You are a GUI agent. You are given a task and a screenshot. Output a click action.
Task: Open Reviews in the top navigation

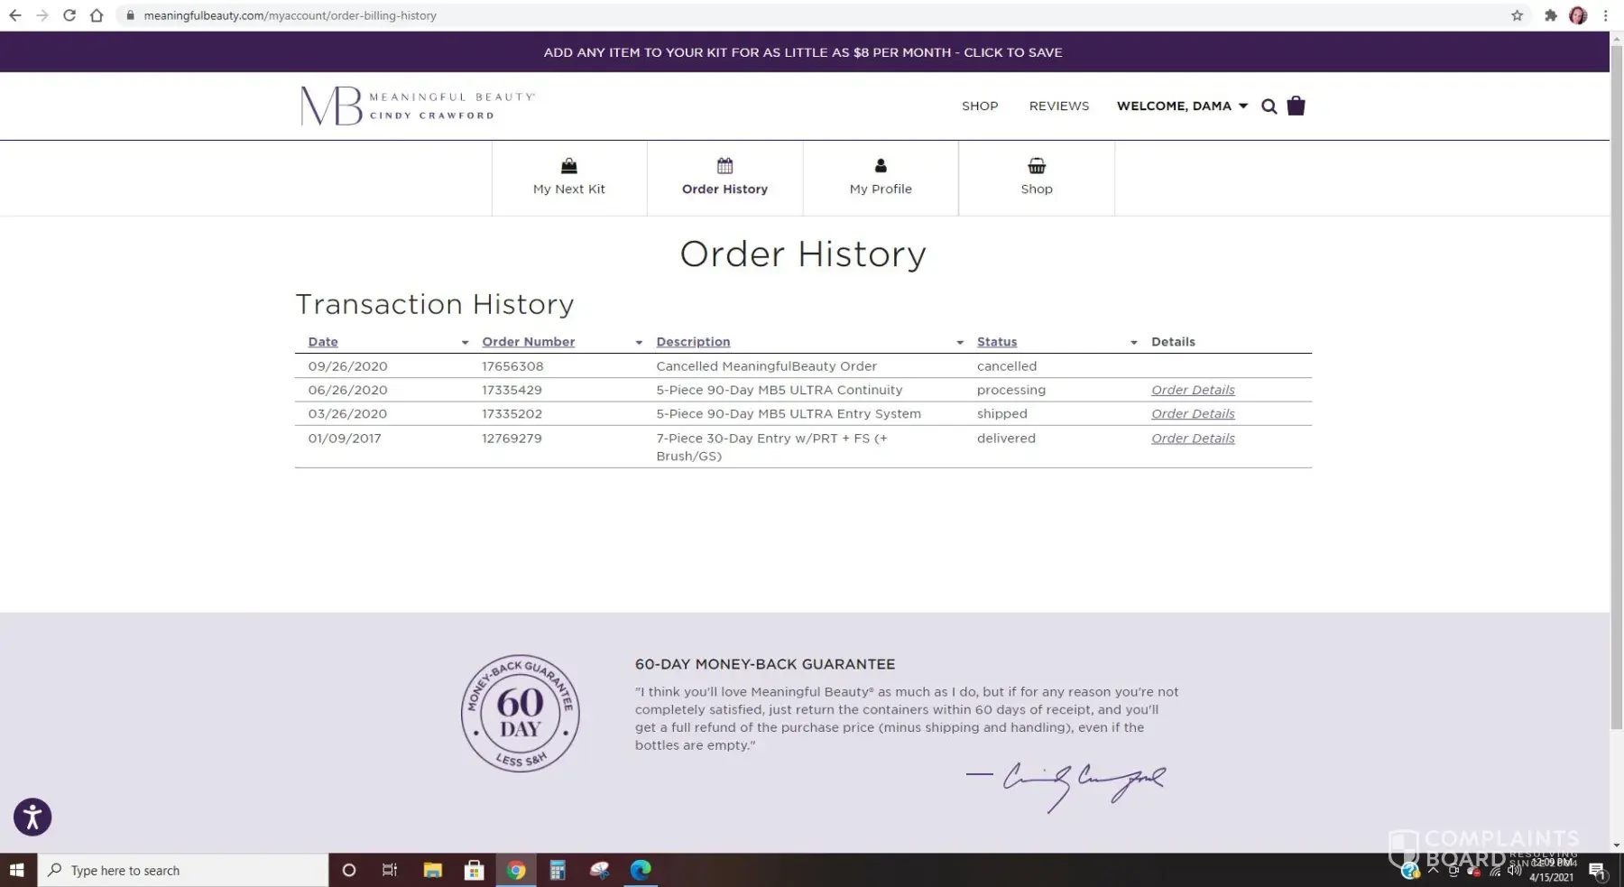[1058, 106]
